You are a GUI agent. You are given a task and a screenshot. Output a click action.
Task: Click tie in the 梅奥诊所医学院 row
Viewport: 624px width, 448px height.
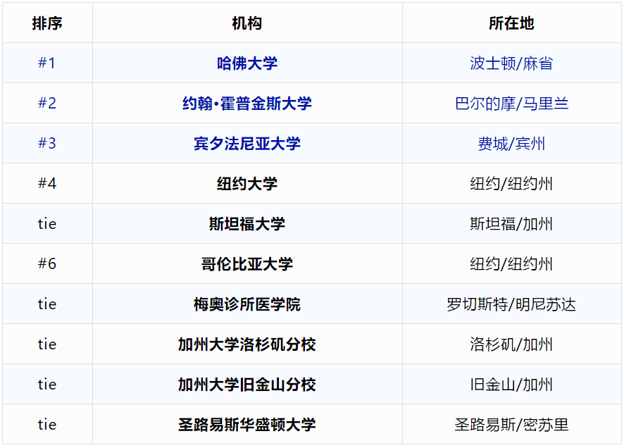[x=47, y=304]
